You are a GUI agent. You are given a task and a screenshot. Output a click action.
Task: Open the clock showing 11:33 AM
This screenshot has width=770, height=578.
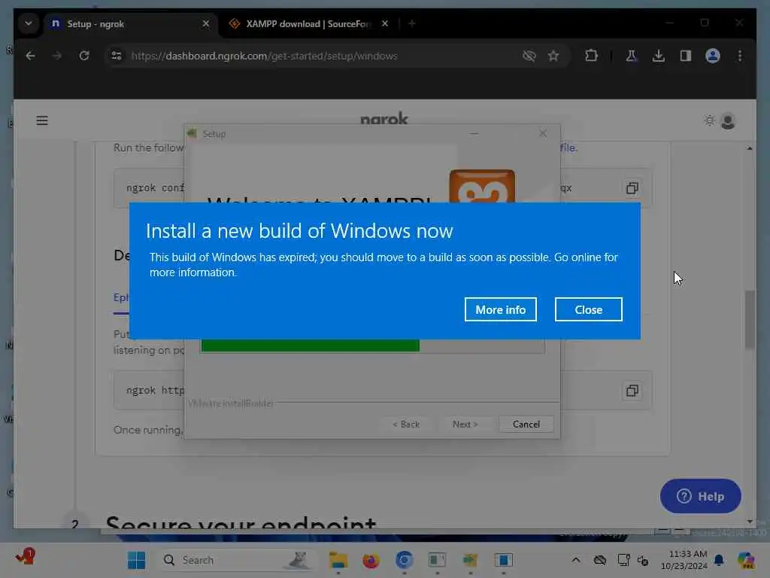684,560
